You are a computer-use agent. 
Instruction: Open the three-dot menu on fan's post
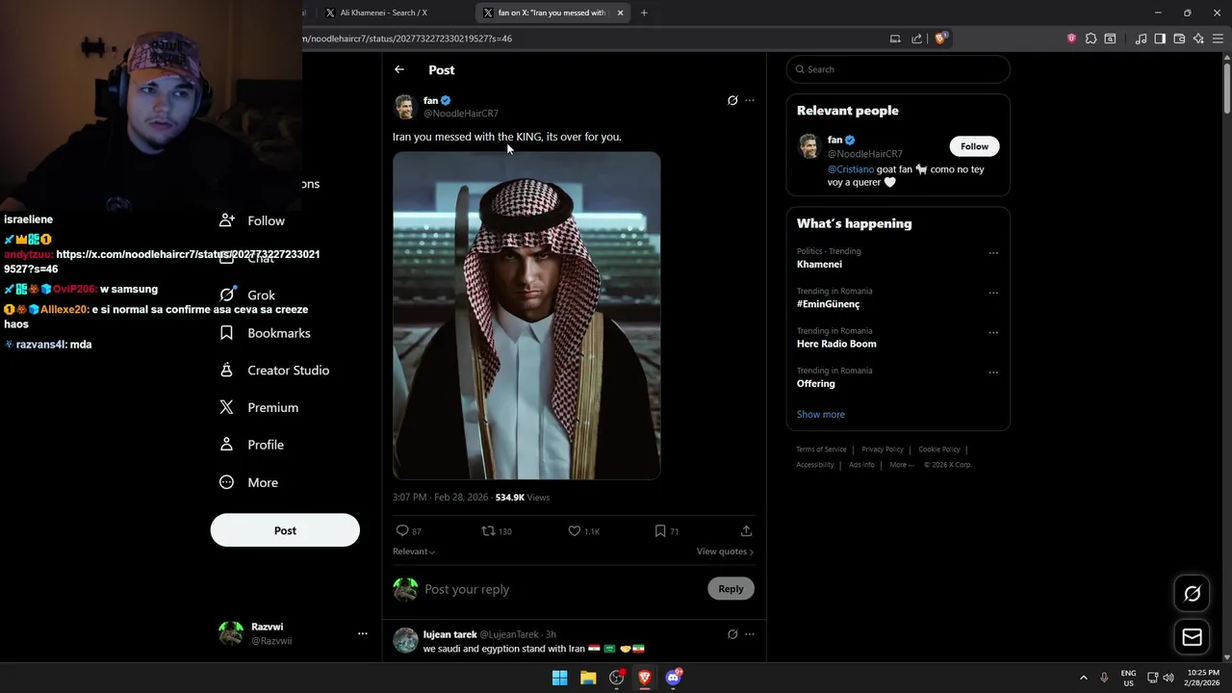[x=750, y=100]
